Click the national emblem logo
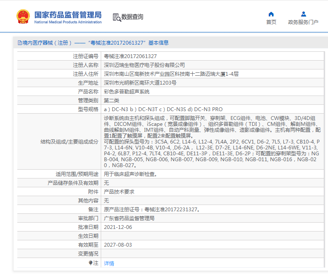 click(x=23, y=16)
